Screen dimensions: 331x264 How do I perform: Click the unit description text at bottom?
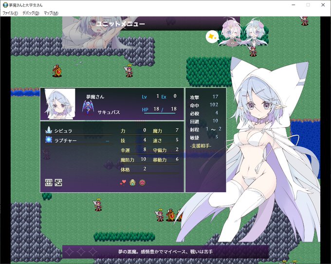coord(165,252)
